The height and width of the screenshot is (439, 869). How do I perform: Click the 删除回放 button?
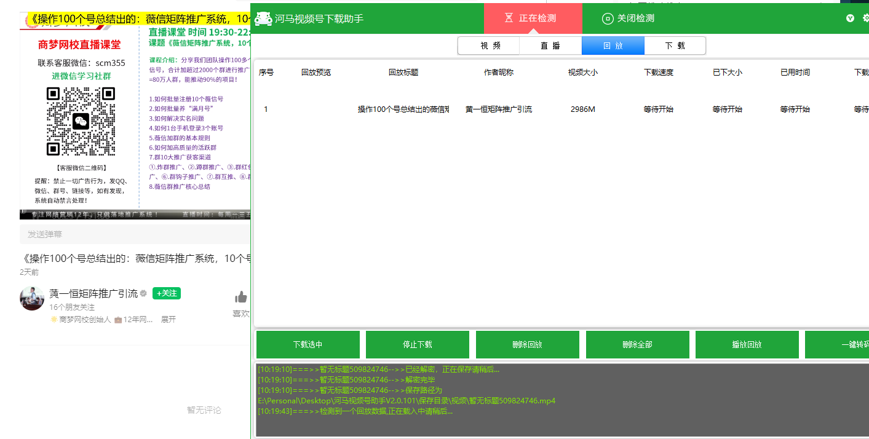click(x=528, y=344)
